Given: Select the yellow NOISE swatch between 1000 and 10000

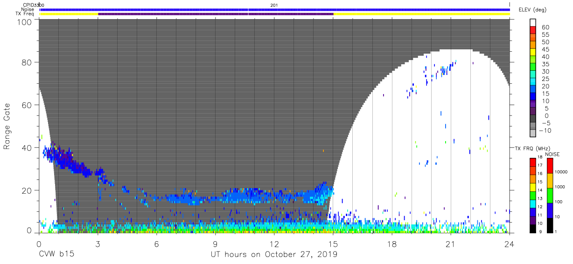Looking at the screenshot, I should [x=549, y=180].
